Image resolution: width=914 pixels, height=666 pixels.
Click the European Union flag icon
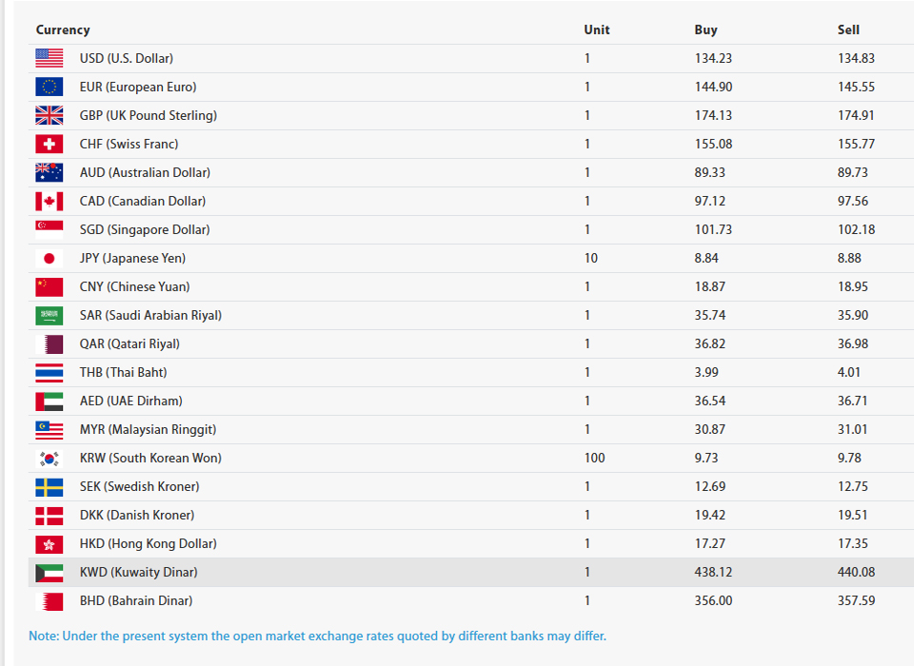click(x=49, y=87)
